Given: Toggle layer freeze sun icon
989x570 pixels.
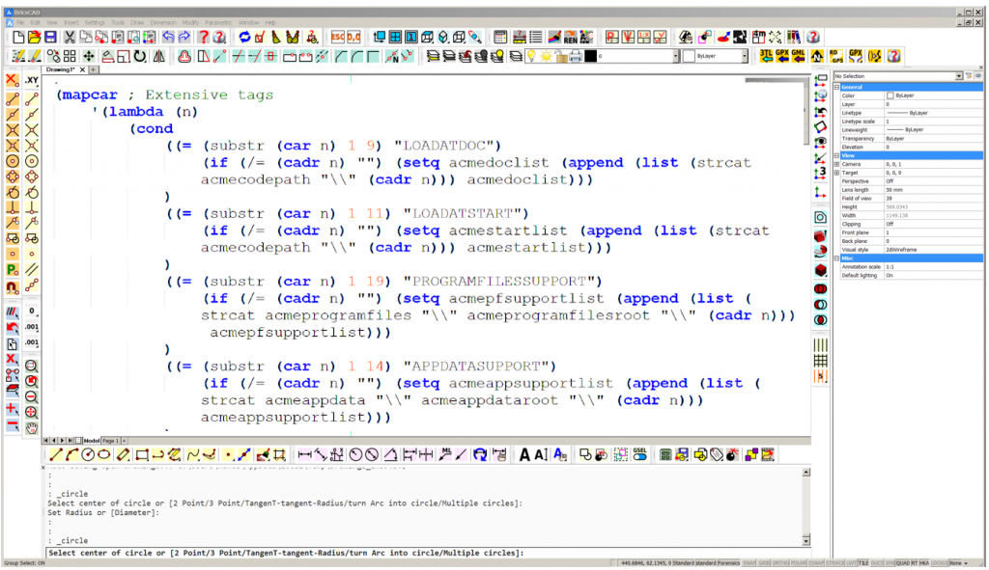Looking at the screenshot, I should [x=547, y=56].
